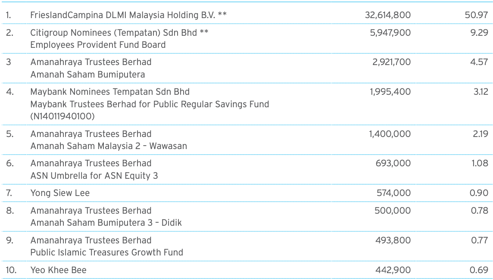Select Citigroup Nominees (Tempatan) Sdn Bhd text
Image resolution: width=493 pixels, height=280 pixels.
pos(113,33)
